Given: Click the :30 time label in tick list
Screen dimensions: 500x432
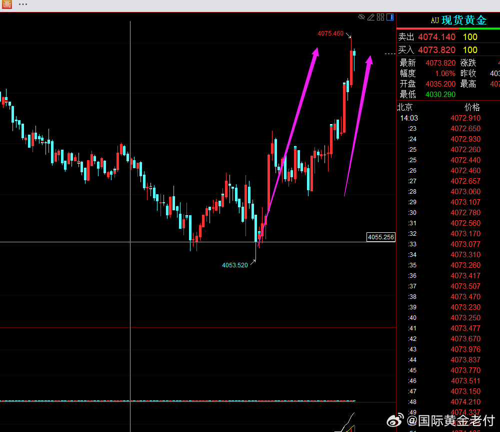Looking at the screenshot, I should 412,213.
